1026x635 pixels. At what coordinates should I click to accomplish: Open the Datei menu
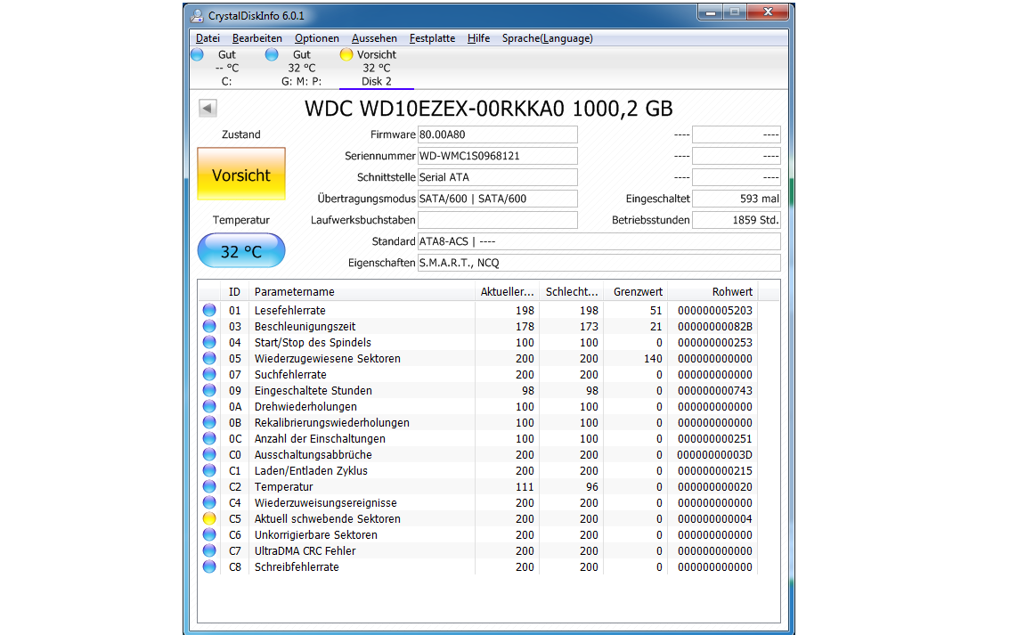pos(208,38)
